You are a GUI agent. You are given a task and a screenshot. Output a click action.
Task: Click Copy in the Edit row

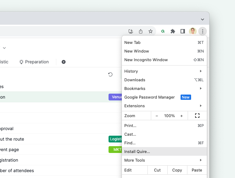pos(177,170)
